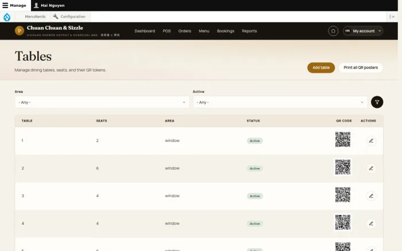Viewport: 402px width, 251px height.
Task: Apply filters with the funnel icon
Action: (x=377, y=102)
